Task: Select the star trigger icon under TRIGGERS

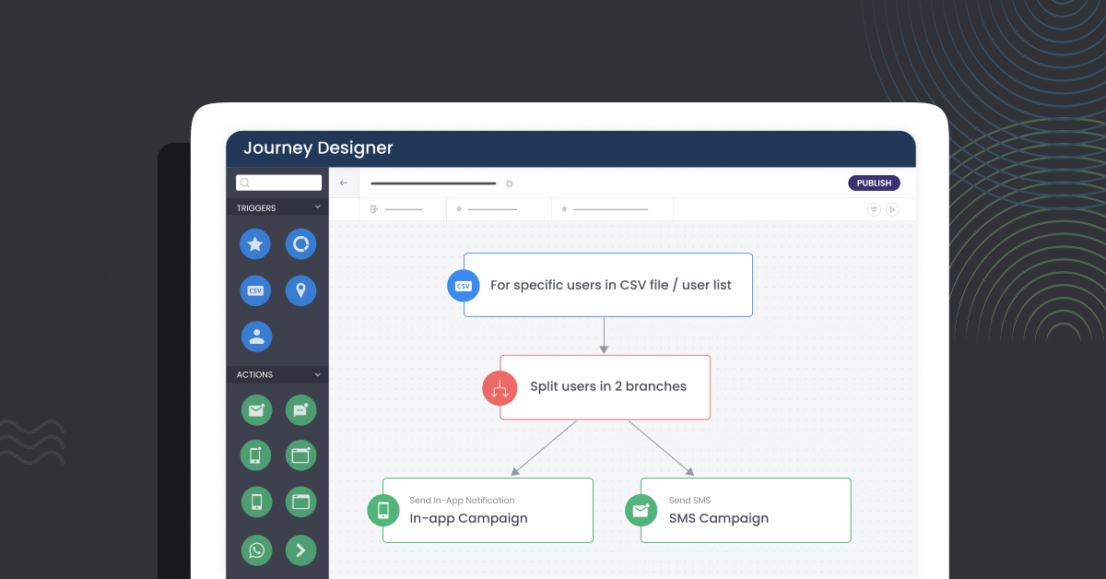Action: [255, 244]
